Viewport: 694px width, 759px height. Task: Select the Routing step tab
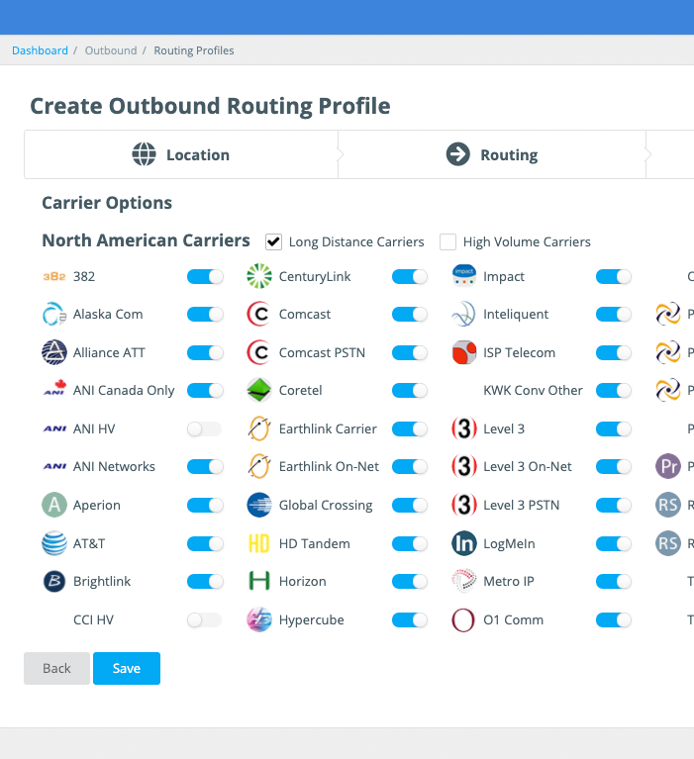coord(492,155)
